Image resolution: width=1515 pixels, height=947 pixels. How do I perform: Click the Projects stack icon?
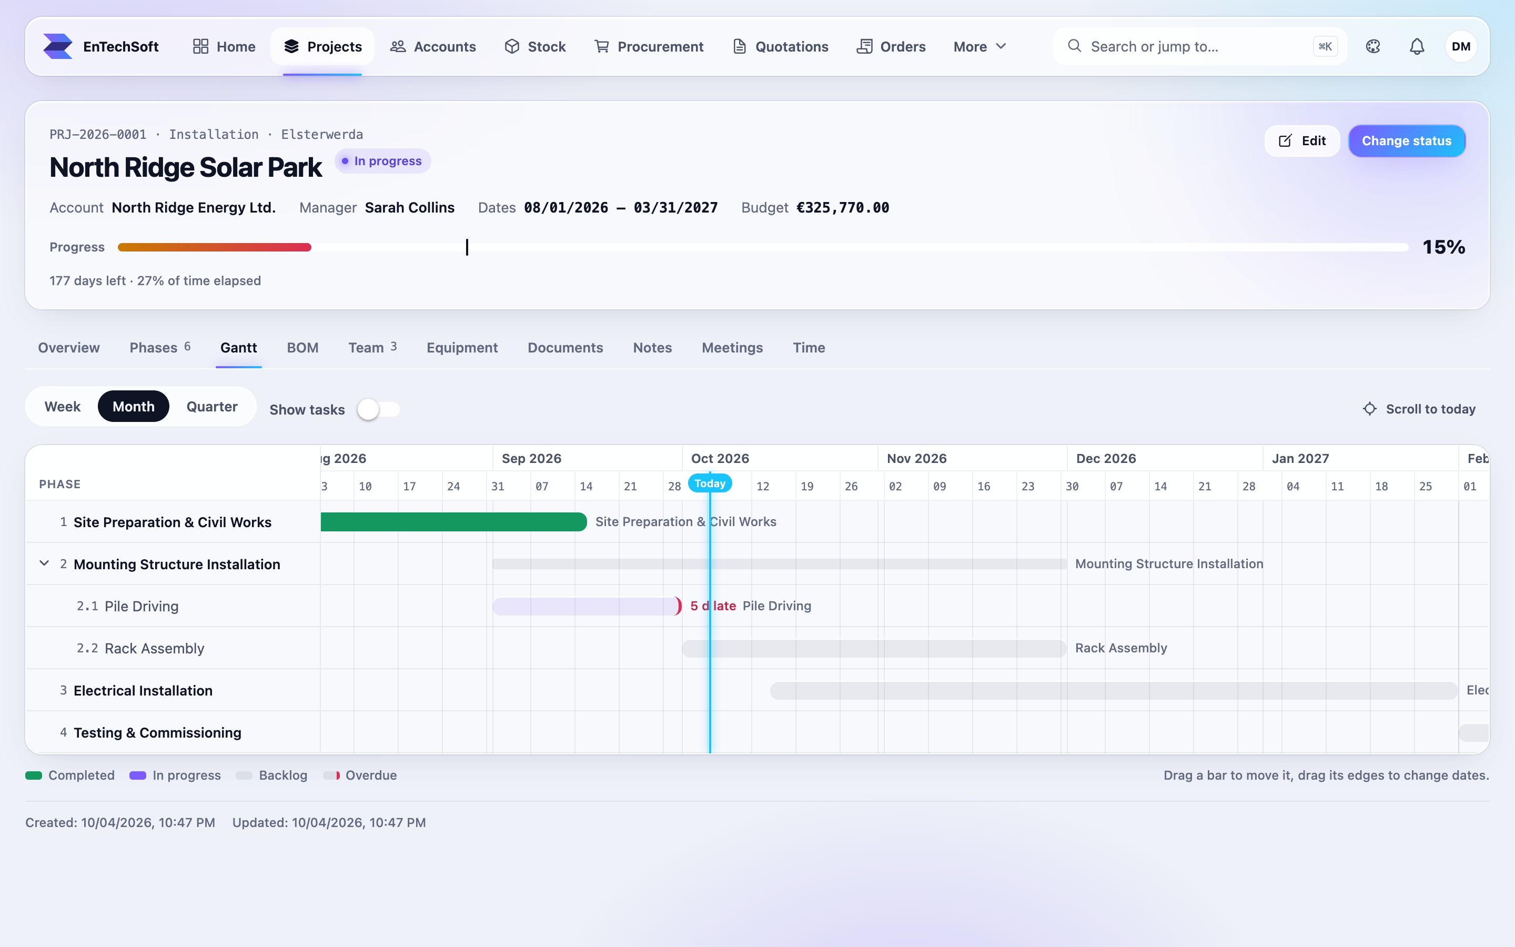coord(291,46)
